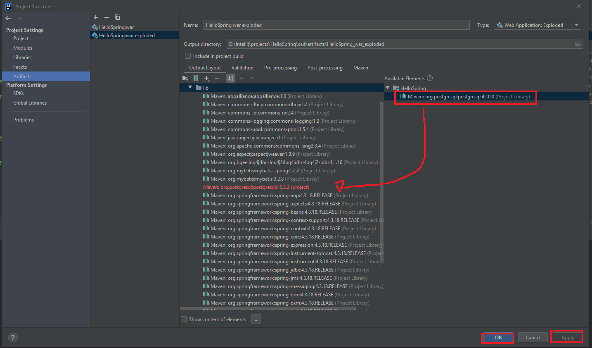Open the add copy of dropdown

(207, 78)
